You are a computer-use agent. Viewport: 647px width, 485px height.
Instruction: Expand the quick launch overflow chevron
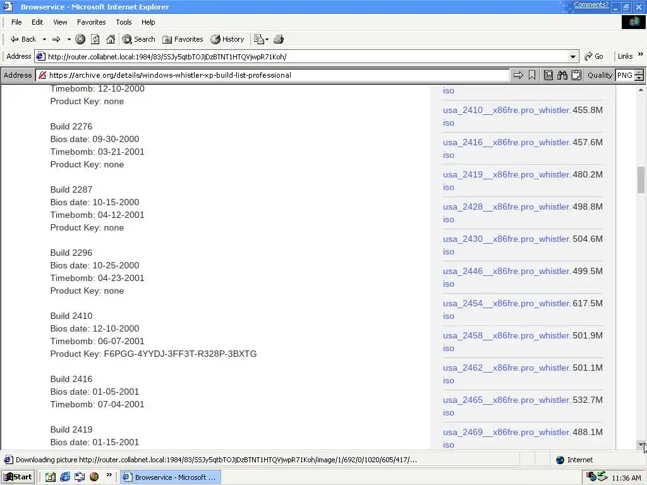[109, 475]
